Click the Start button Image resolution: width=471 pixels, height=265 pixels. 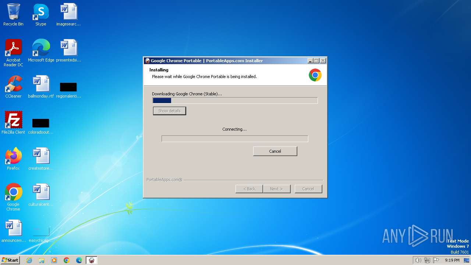[10, 260]
